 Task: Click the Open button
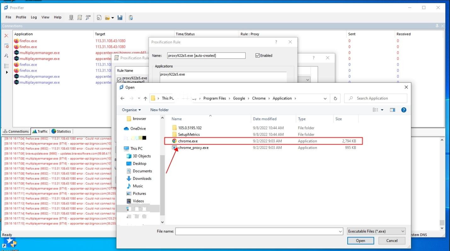360,241
